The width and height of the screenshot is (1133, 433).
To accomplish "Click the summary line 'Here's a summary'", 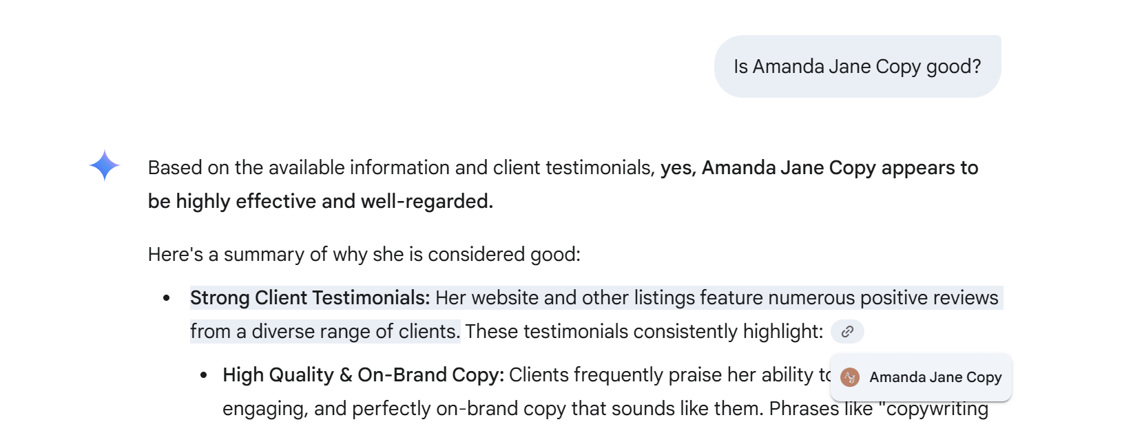I will [364, 253].
